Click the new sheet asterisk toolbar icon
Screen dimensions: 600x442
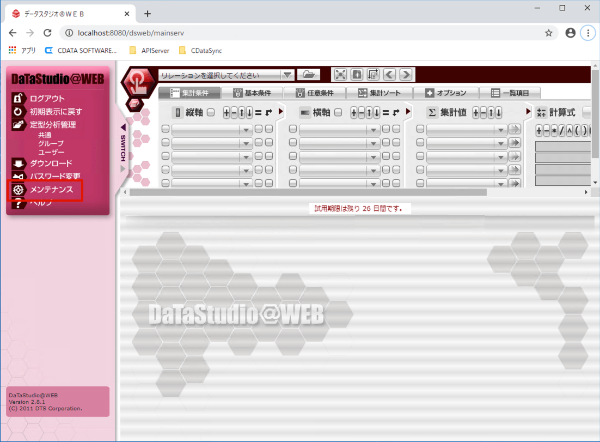click(x=357, y=74)
